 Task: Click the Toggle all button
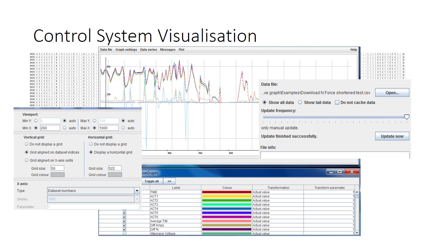point(152,181)
